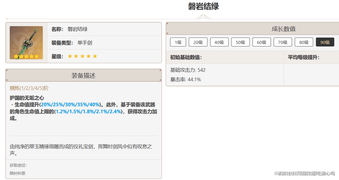Click the 基础攻击力: 542 stat
This screenshot has width=339, height=180.
188,70
